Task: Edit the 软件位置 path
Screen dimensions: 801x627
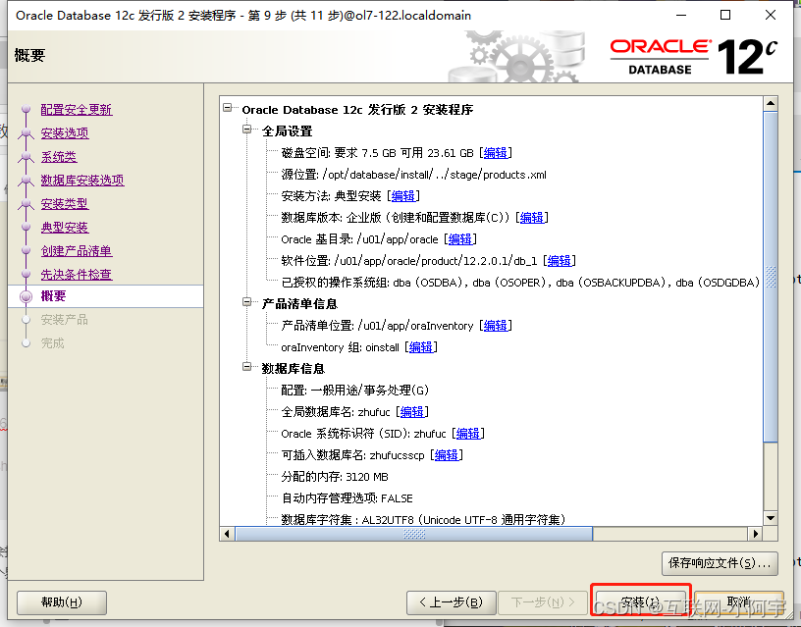Action: coord(559,261)
